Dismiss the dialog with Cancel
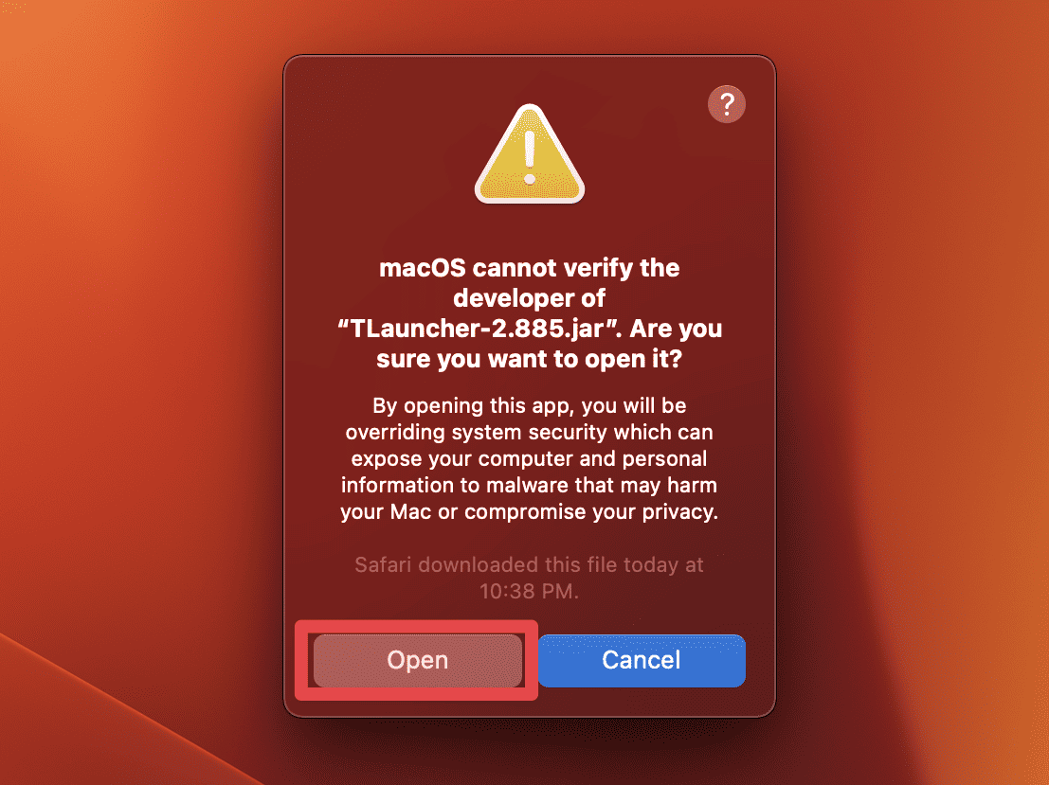Image resolution: width=1049 pixels, height=785 pixels. [x=642, y=660]
